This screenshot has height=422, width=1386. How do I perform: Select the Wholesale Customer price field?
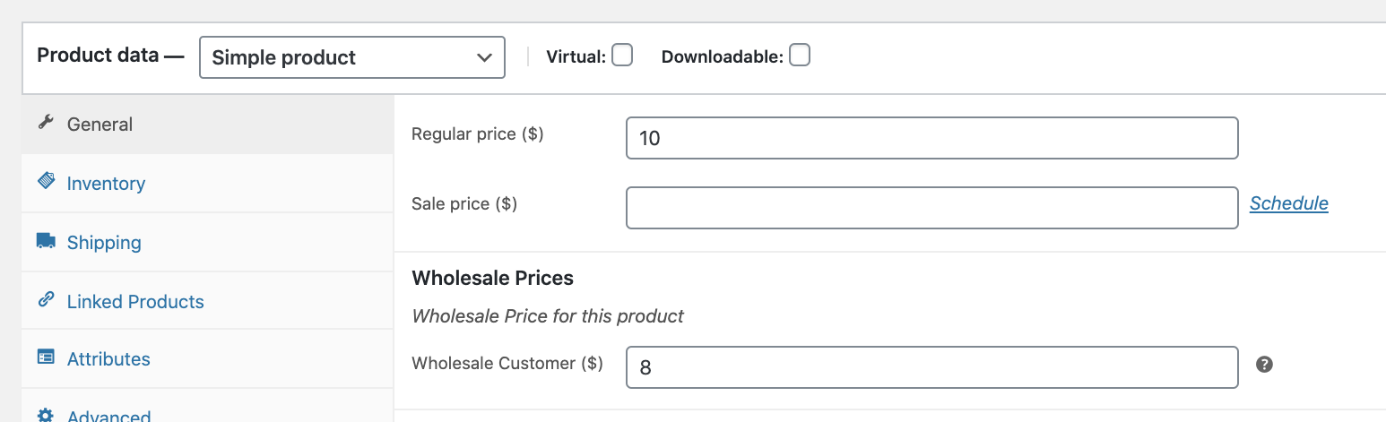(x=931, y=367)
